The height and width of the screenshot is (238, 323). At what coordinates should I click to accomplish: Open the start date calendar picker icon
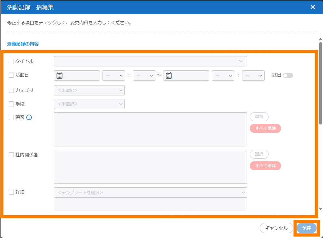coord(59,75)
